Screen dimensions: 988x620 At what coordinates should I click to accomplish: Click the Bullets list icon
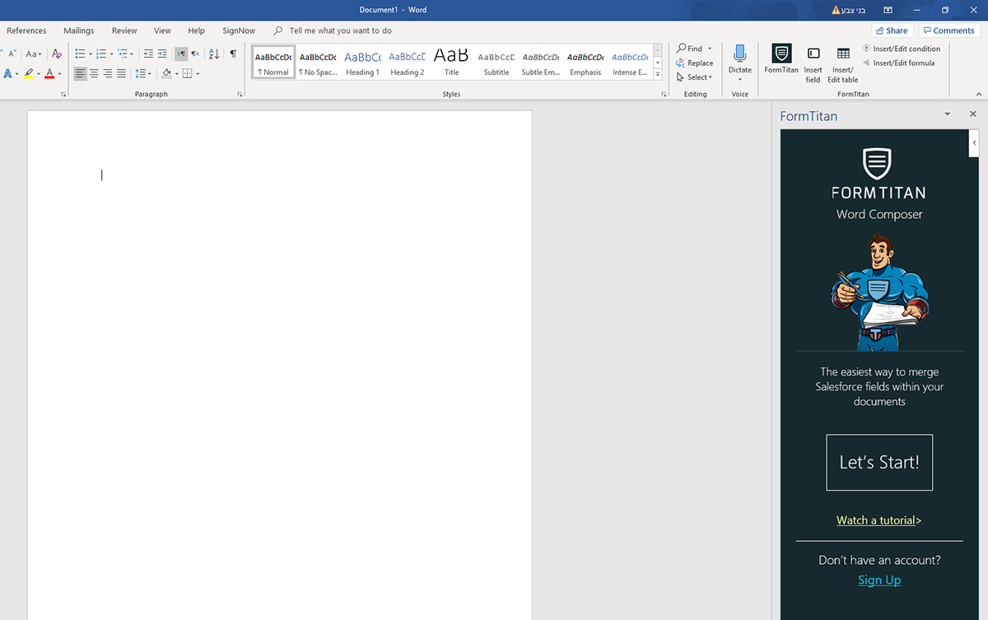pos(80,54)
